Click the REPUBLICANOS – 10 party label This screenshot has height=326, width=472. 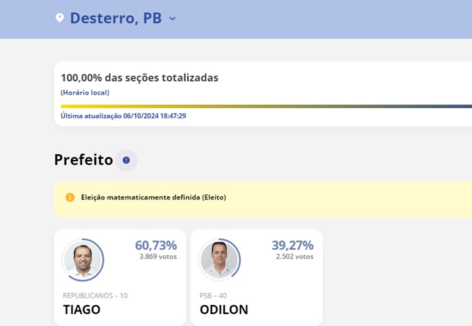pos(95,295)
